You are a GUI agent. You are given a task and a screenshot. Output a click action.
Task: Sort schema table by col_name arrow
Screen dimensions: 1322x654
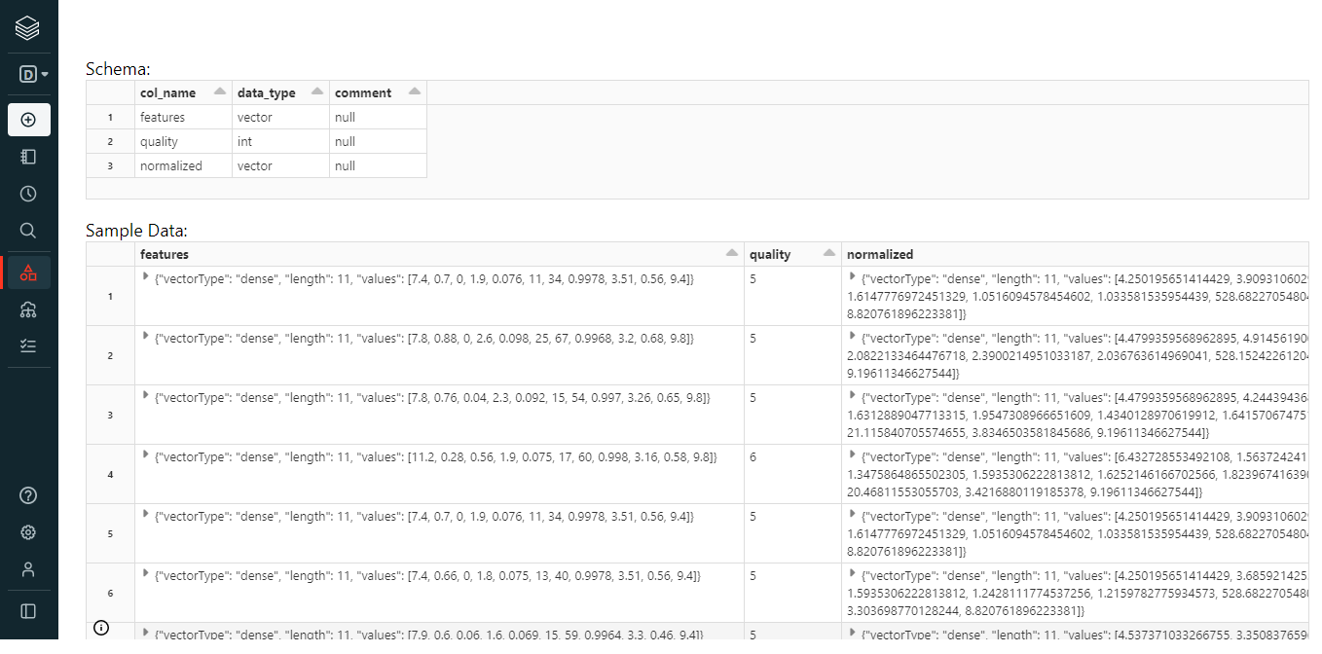(x=220, y=91)
